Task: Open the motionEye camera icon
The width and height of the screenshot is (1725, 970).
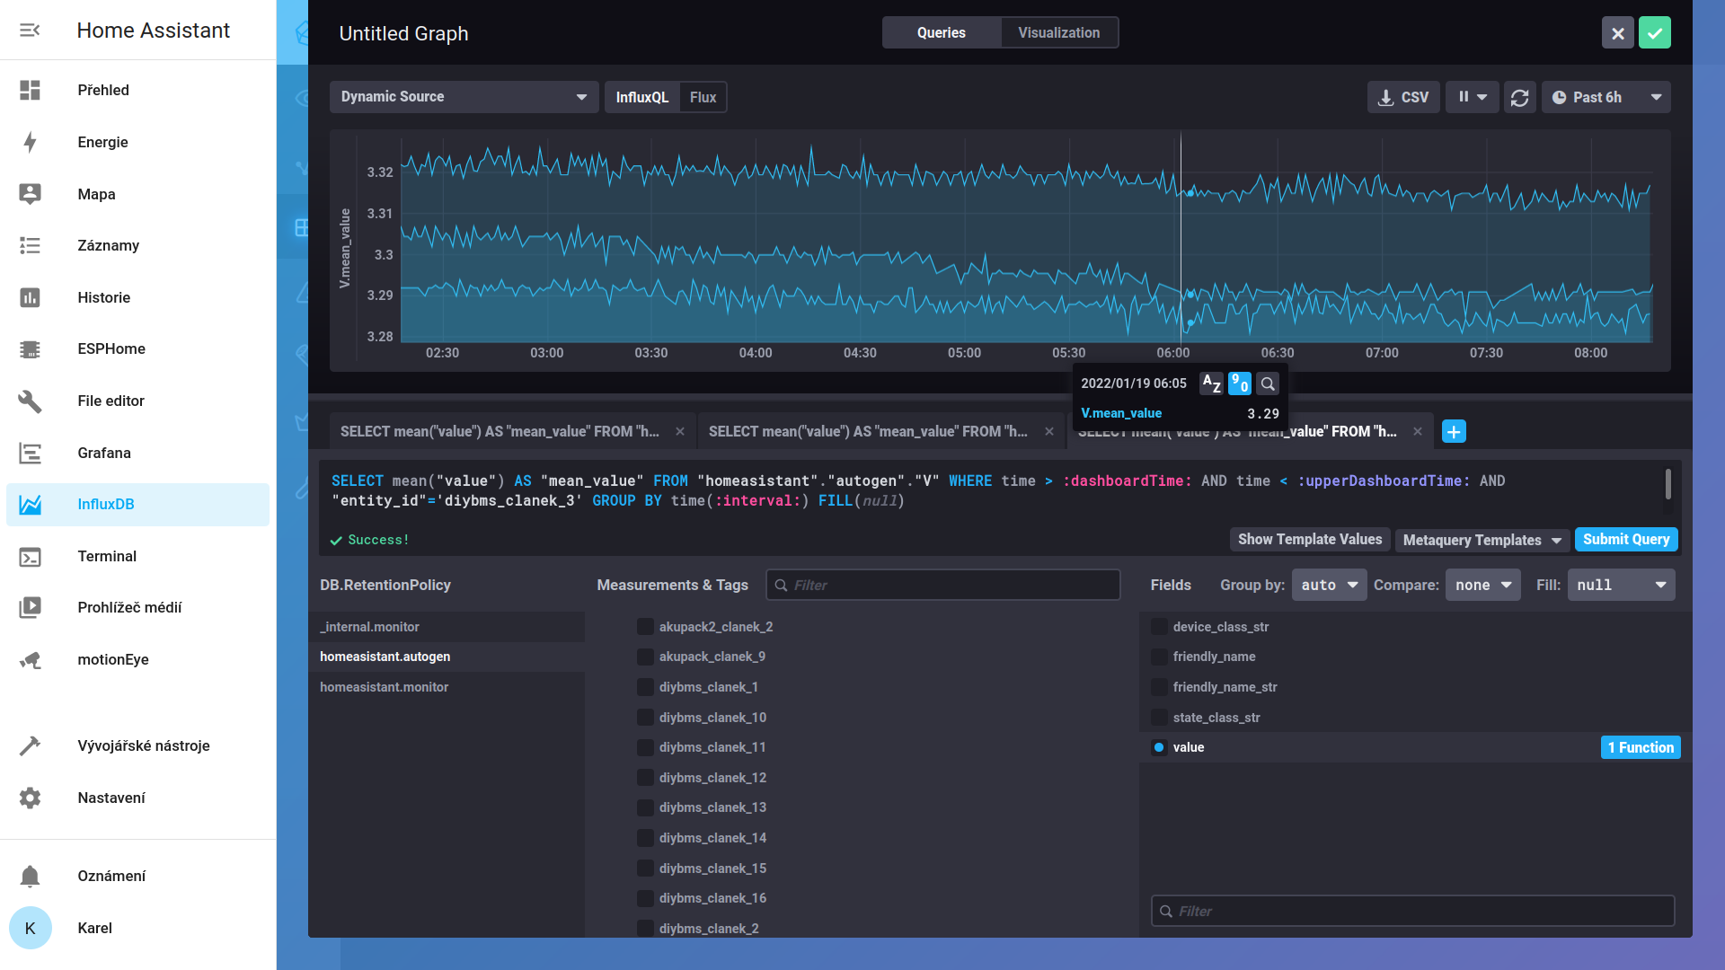Action: (x=30, y=659)
